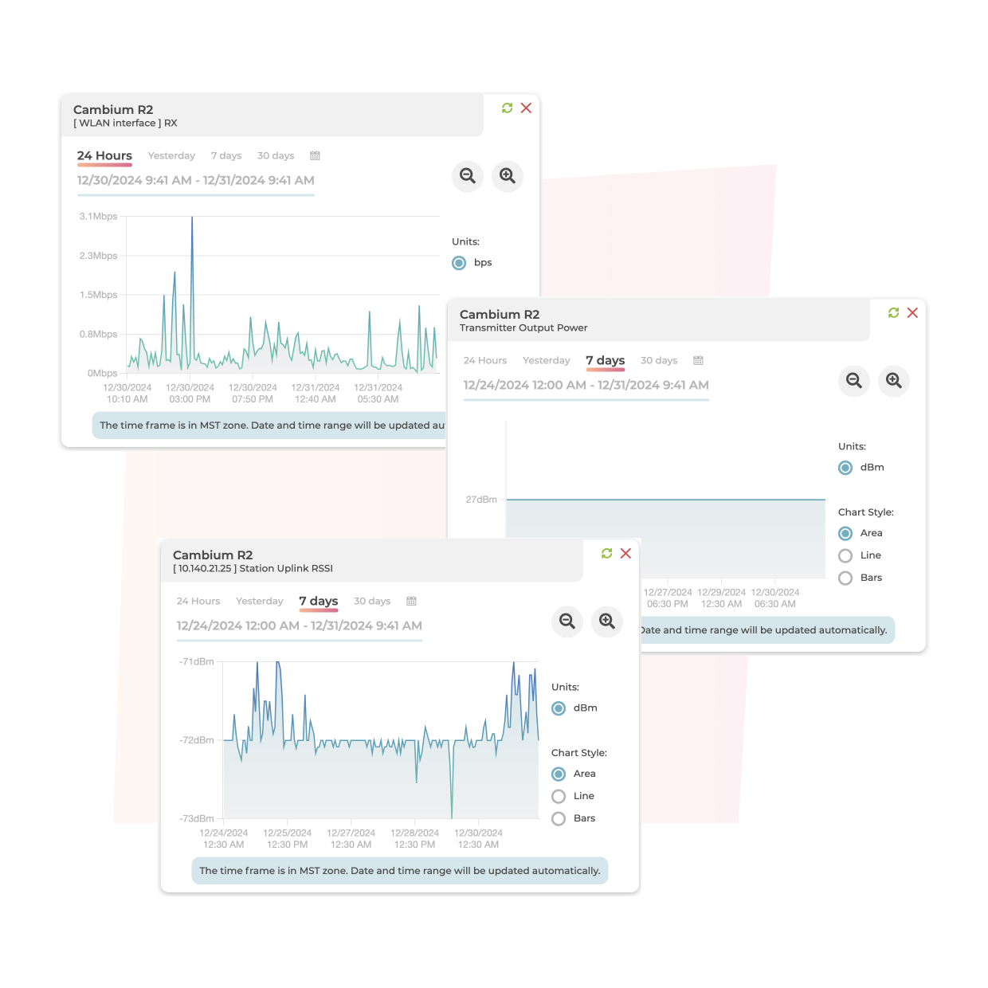Choose Line chart style in Station Uplink RSSI
Viewport: 988px width, 988px height.
click(559, 796)
